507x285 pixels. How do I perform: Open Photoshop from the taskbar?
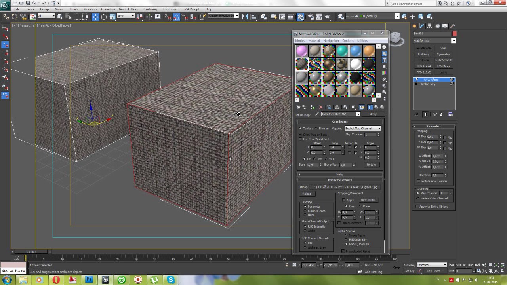click(x=89, y=280)
